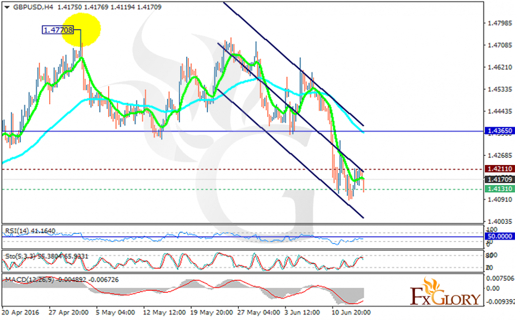The width and height of the screenshot is (515, 320).
Task: Click the 1.40910 price axis label
Action: point(500,199)
